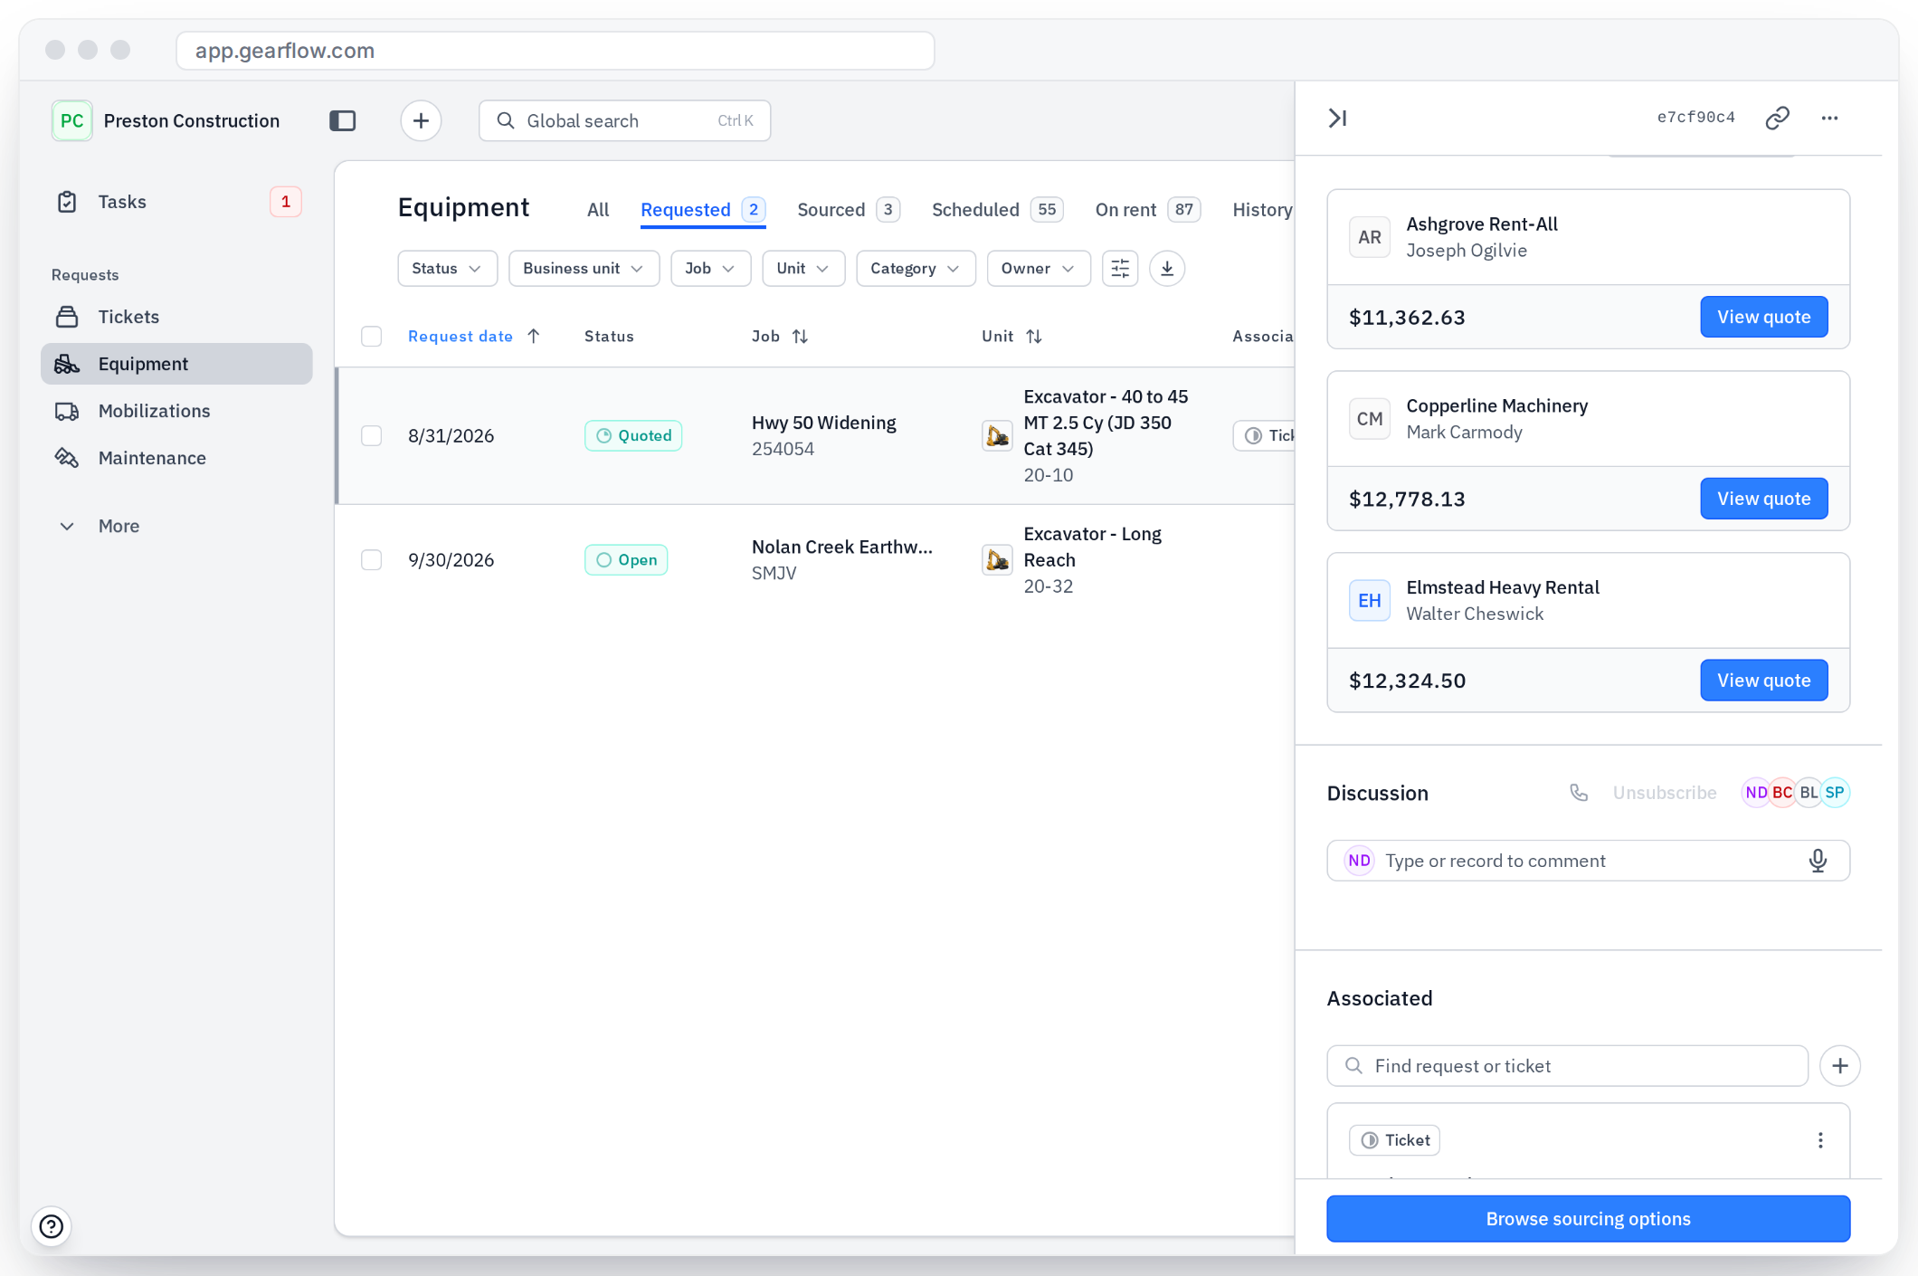Click the Quoted status badge
This screenshot has height=1276, width=1918.
click(632, 435)
